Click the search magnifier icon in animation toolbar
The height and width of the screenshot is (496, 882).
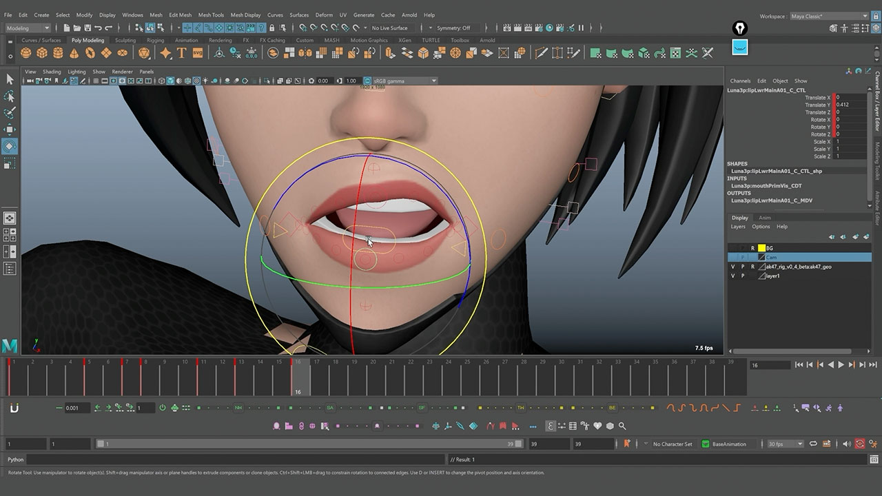click(622, 426)
